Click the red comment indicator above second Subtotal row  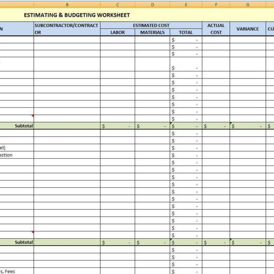click(x=33, y=231)
